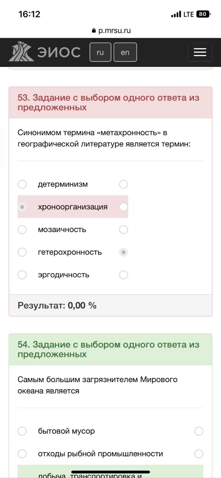Select the left radio button for мозаичность
This screenshot has width=221, height=478.
(x=22, y=230)
